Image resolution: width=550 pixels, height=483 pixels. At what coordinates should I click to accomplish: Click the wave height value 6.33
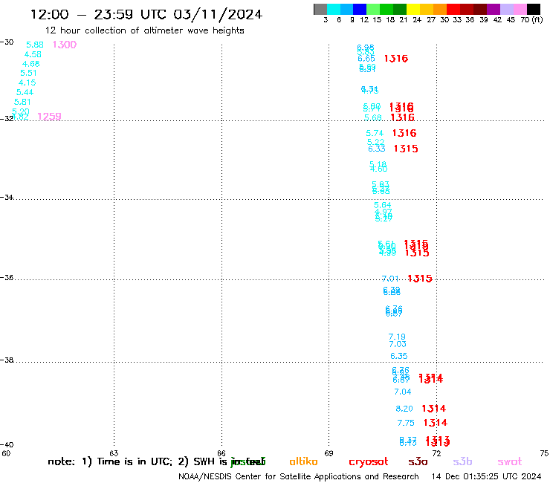[x=377, y=149]
